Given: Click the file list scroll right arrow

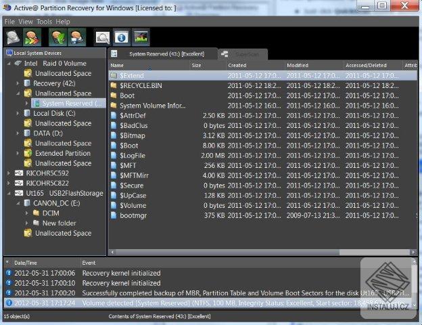Looking at the screenshot, I should (x=413, y=253).
